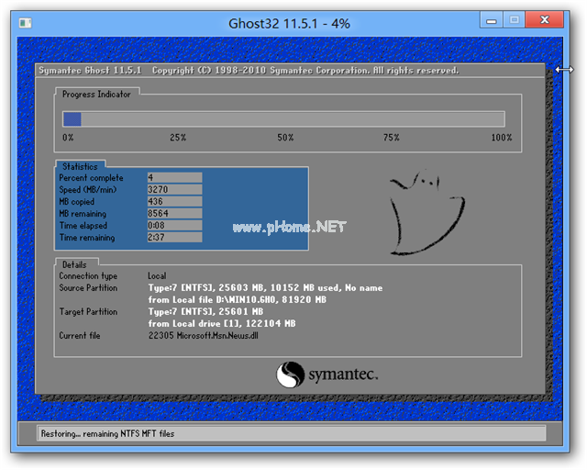
Task: Click the 50% progress scale mark
Action: (285, 138)
